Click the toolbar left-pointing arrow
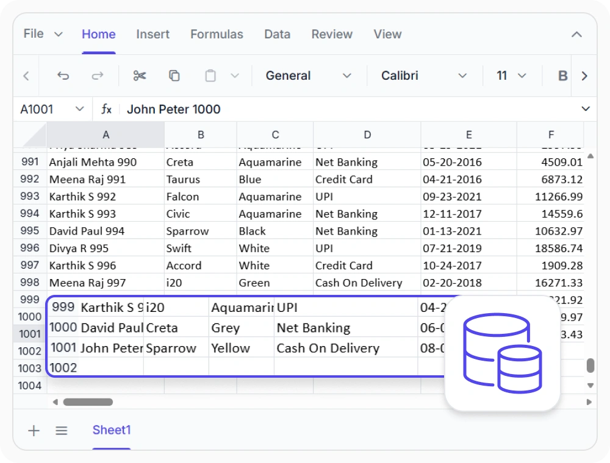The image size is (610, 463). 26,76
